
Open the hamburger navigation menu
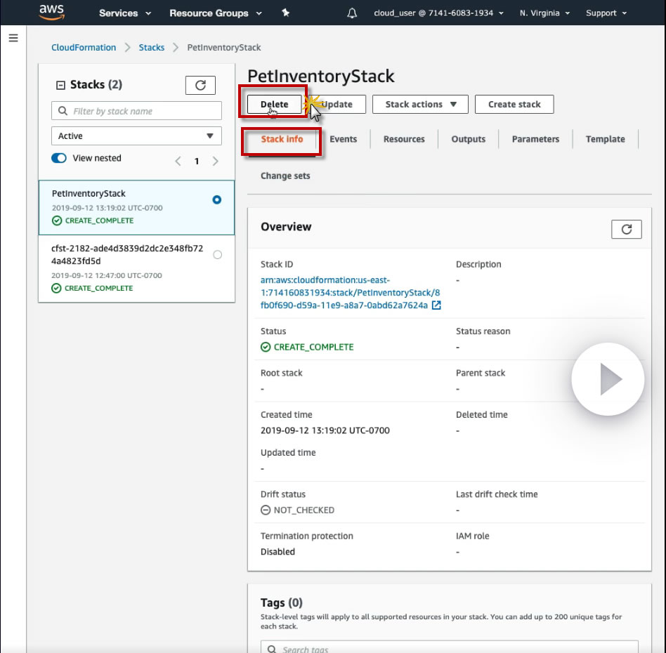(x=13, y=38)
